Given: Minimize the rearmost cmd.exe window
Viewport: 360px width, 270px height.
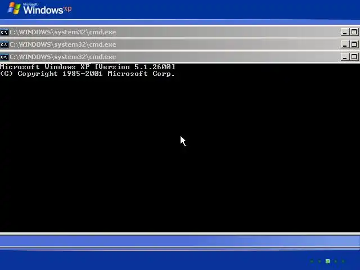Looking at the screenshot, I should (x=345, y=32).
